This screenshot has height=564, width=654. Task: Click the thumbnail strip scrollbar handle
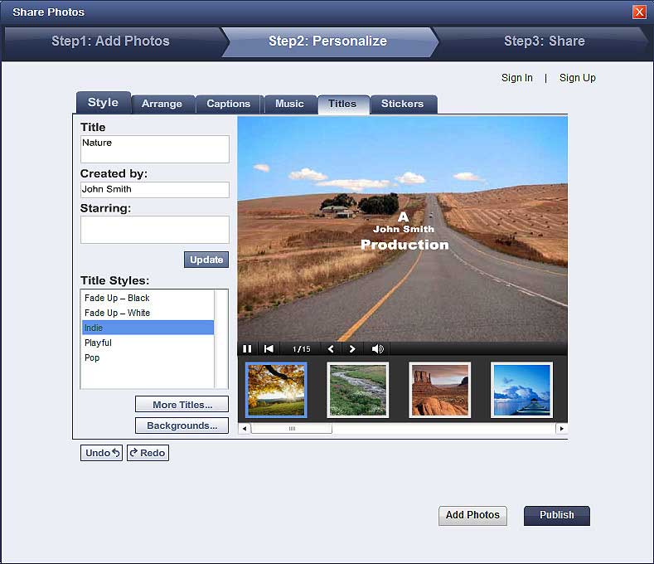(x=292, y=428)
